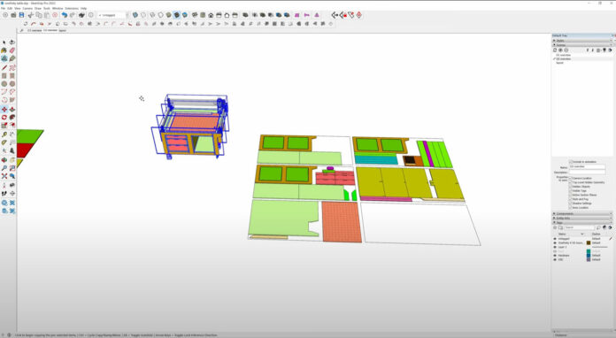Choose the Select arrow tool
616x338 pixels.
4,42
